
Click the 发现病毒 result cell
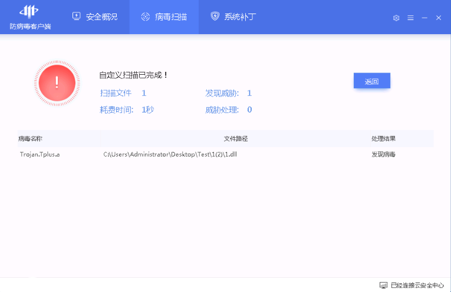point(383,154)
